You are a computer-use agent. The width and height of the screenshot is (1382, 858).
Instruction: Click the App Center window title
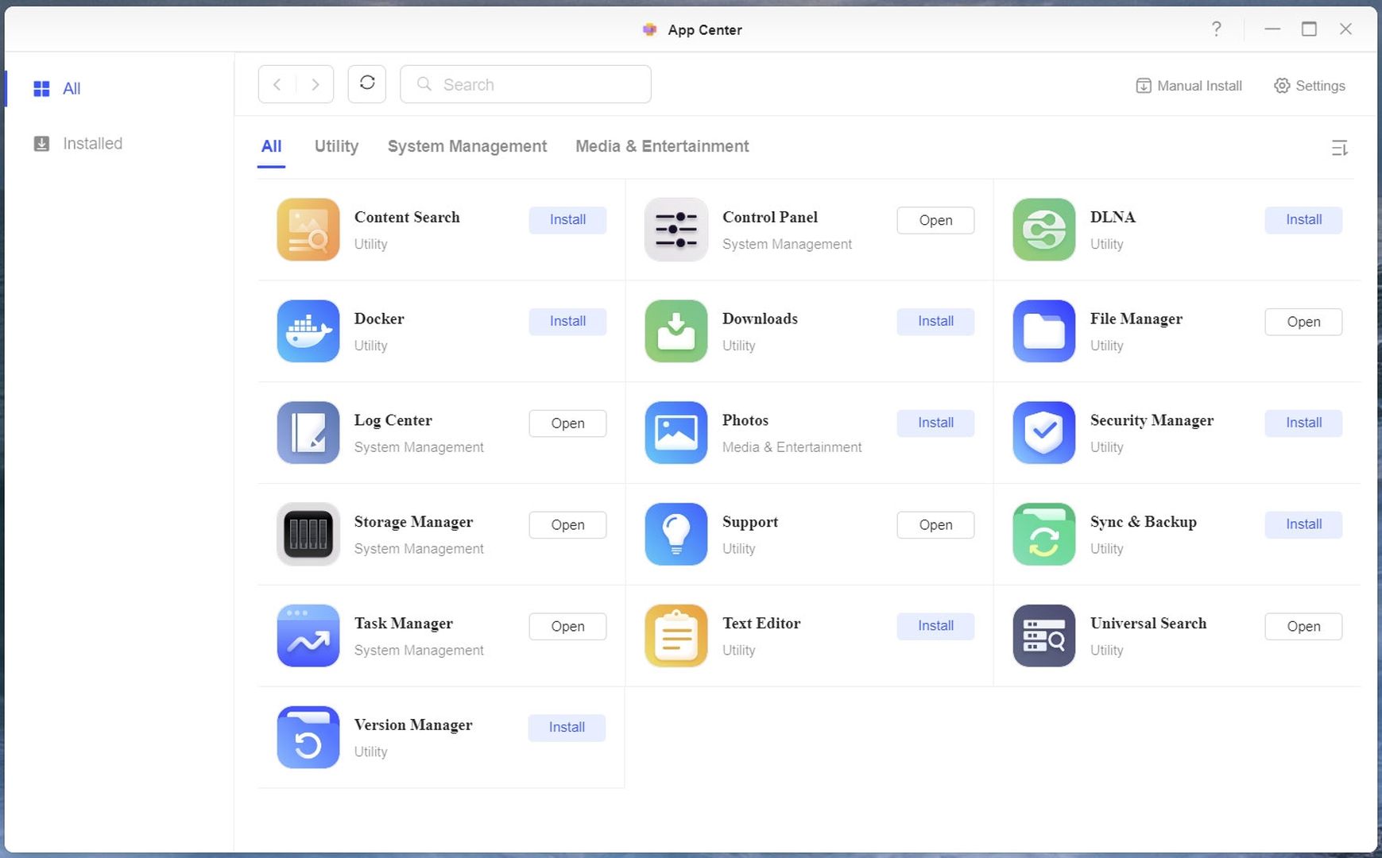coord(704,30)
